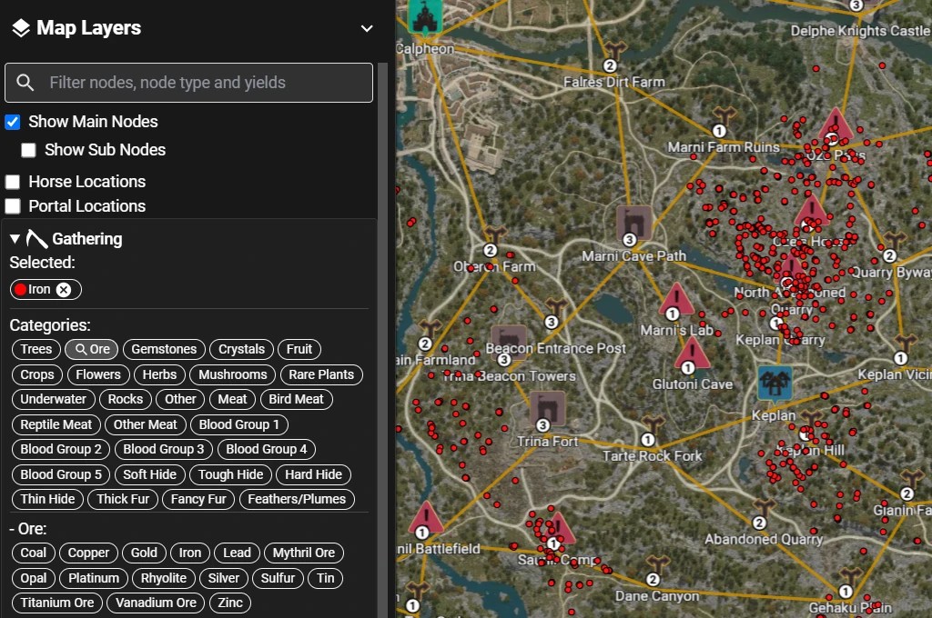Viewport: 932px width, 618px height.
Task: Collapse the Map Layers panel chevron
Action: [x=367, y=28]
